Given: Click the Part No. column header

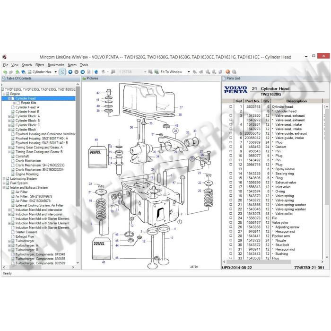Looking at the screenshot, I should tap(252, 101).
